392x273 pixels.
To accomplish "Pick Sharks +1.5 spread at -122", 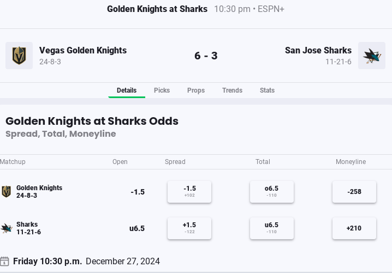I will (189, 228).
